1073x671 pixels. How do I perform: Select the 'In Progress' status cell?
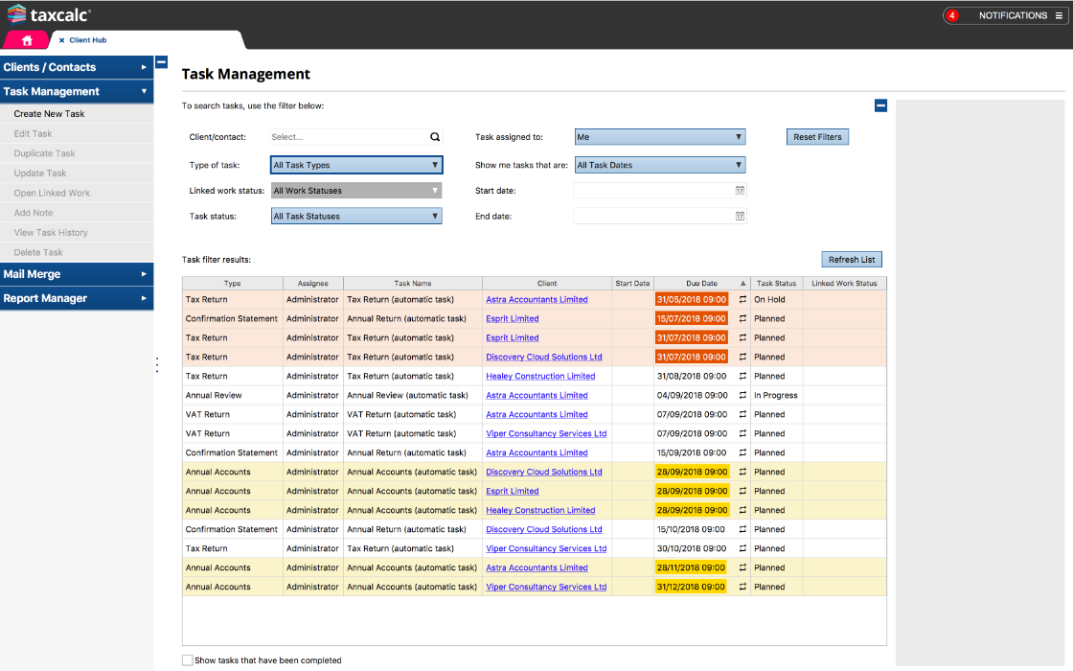pyautogui.click(x=776, y=395)
